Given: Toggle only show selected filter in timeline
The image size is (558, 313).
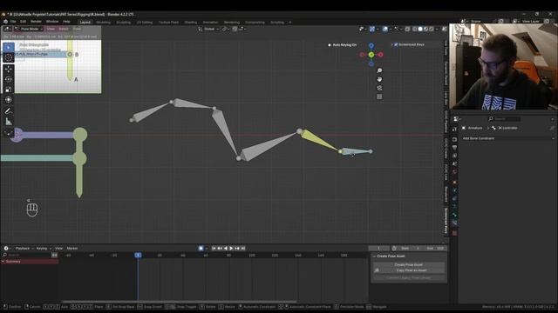Looking at the screenshot, I should click(54, 255).
